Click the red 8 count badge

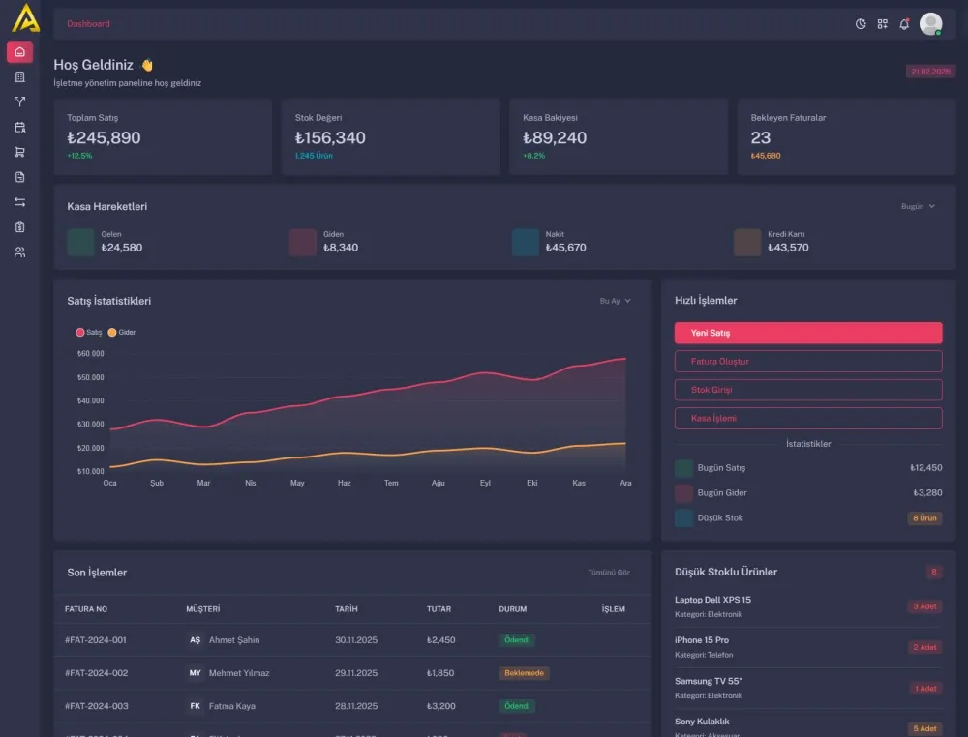click(933, 573)
